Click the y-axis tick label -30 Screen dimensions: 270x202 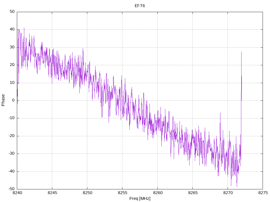(12, 154)
